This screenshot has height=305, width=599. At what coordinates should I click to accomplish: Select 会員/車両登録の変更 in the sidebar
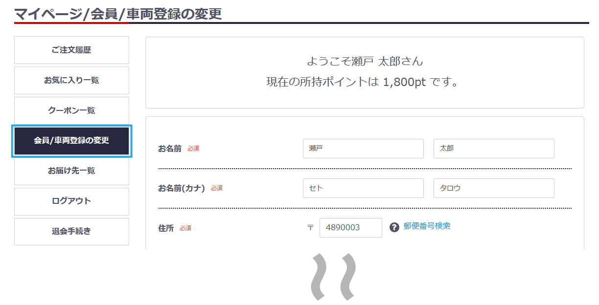pos(71,141)
